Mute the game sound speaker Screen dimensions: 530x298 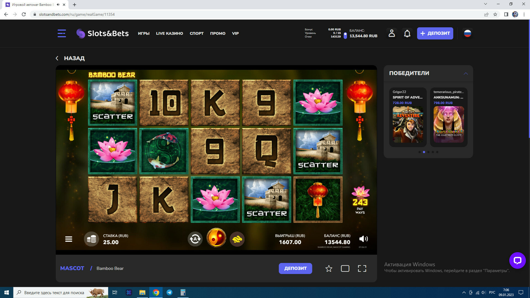363,239
